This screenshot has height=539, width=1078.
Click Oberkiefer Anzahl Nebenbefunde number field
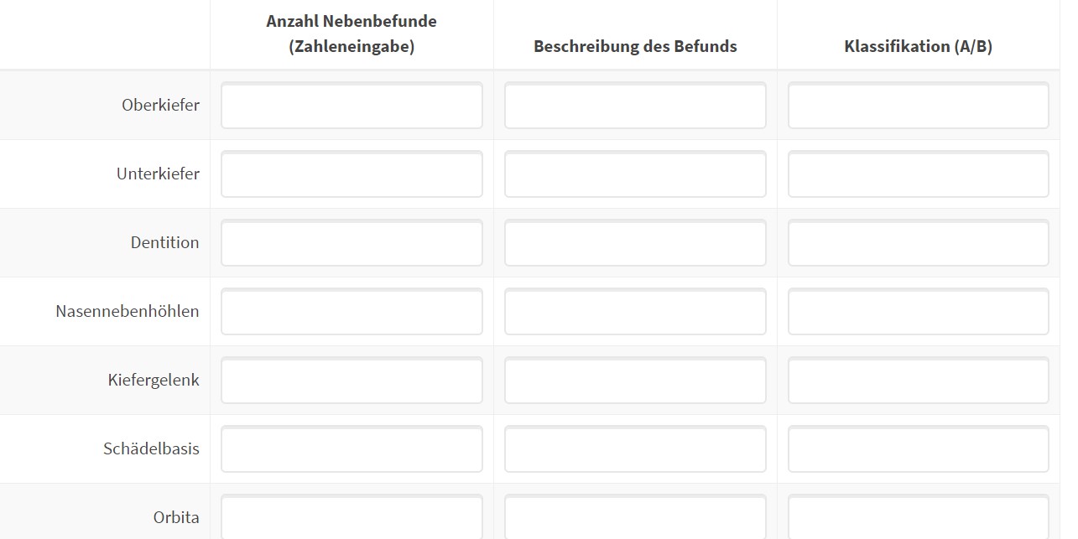tap(352, 106)
